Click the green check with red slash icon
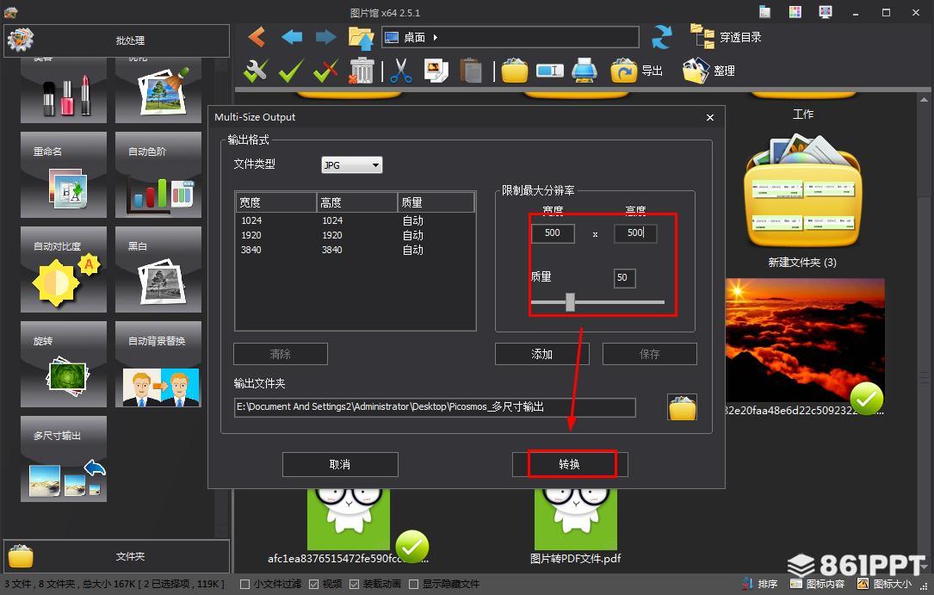The image size is (934, 595). click(x=326, y=71)
